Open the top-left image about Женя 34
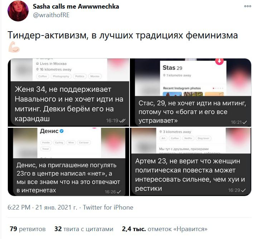 (68, 93)
